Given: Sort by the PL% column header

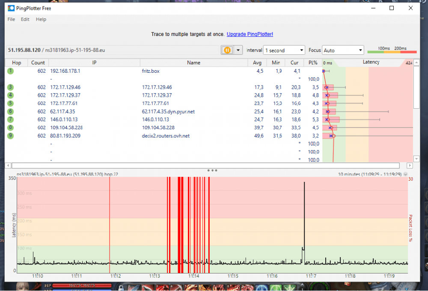Looking at the screenshot, I should (x=313, y=62).
